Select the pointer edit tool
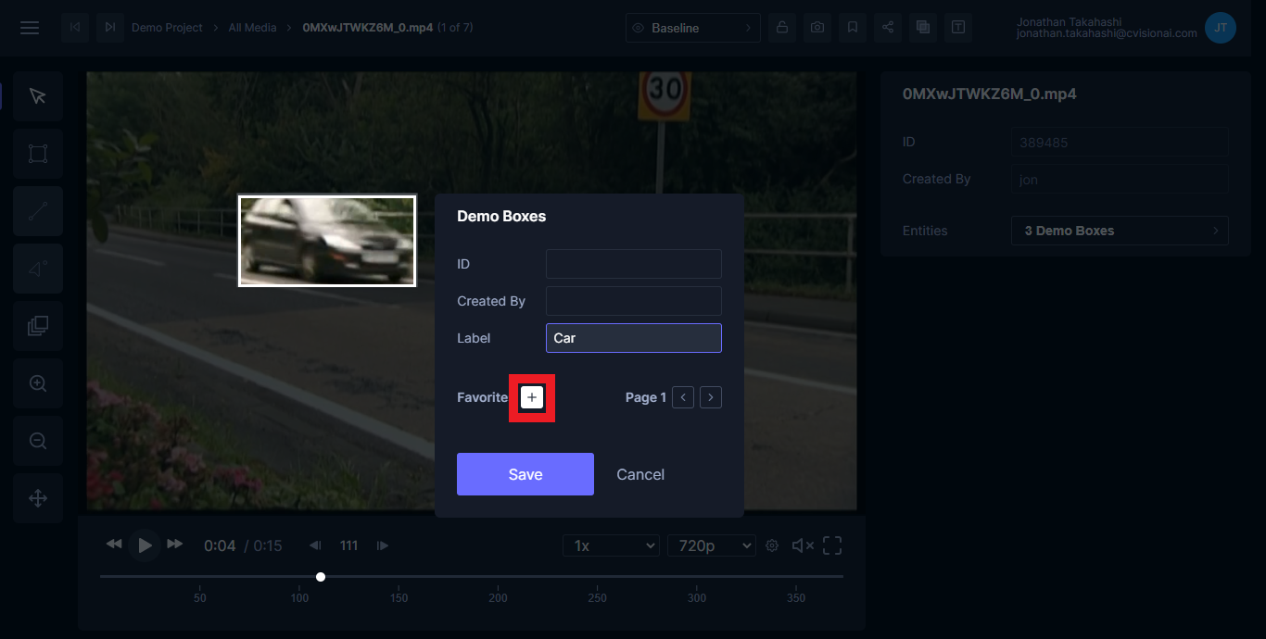Image resolution: width=1266 pixels, height=639 pixels. point(38,96)
